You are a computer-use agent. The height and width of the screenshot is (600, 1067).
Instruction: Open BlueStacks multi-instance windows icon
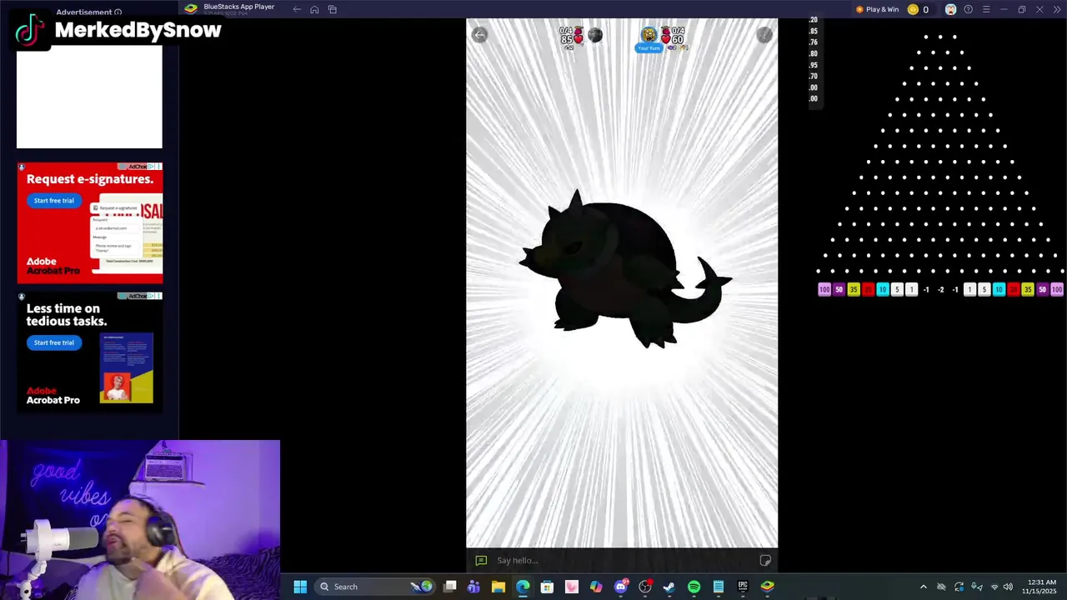click(x=332, y=9)
